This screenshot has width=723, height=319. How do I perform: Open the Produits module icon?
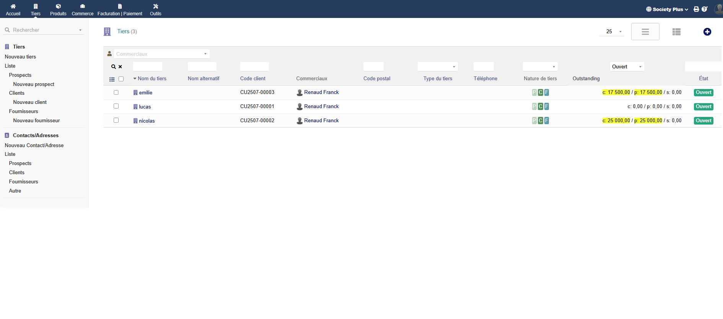pos(58,6)
